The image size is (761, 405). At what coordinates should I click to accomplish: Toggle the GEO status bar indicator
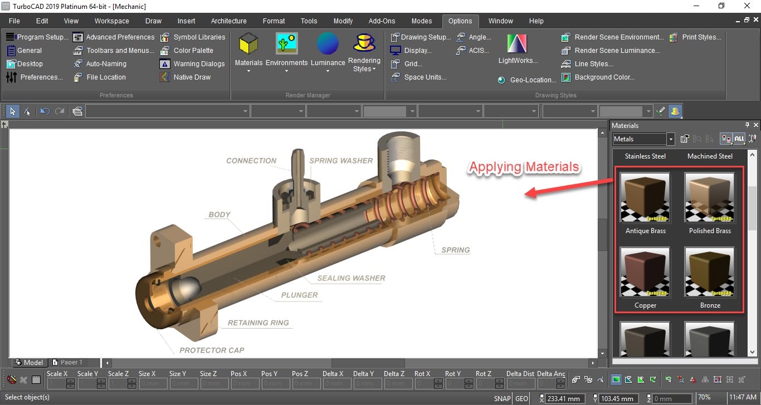[x=522, y=398]
